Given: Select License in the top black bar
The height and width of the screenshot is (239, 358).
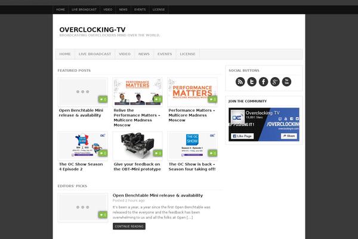Looking at the screenshot, I should tap(159, 10).
